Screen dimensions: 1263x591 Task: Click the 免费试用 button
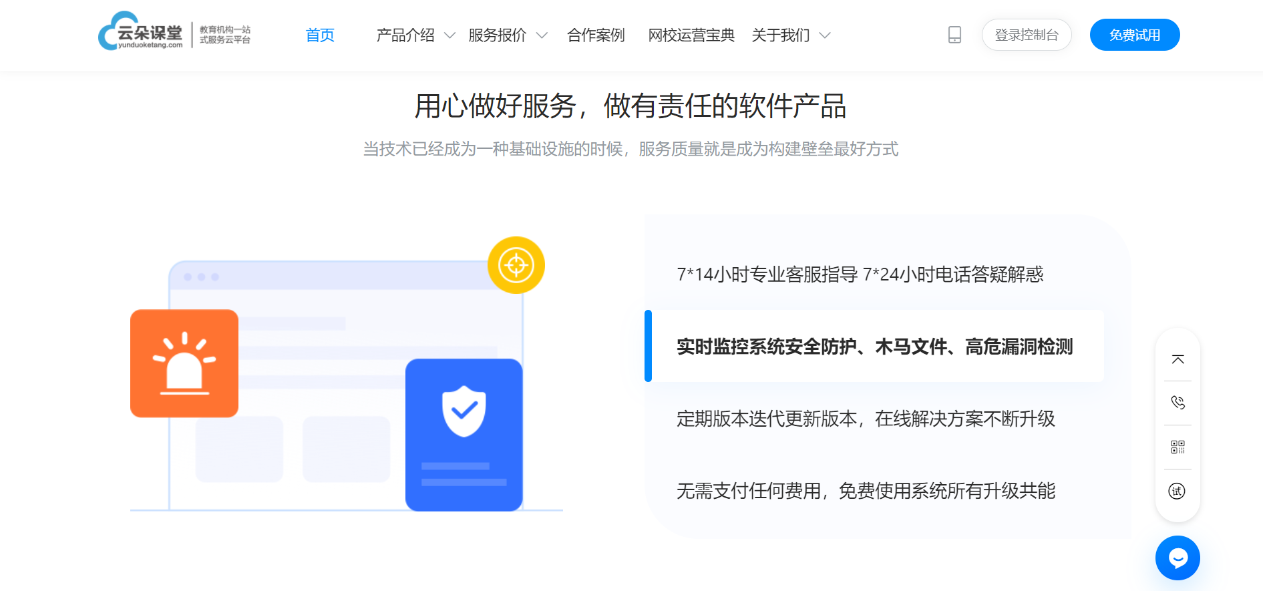(1135, 35)
